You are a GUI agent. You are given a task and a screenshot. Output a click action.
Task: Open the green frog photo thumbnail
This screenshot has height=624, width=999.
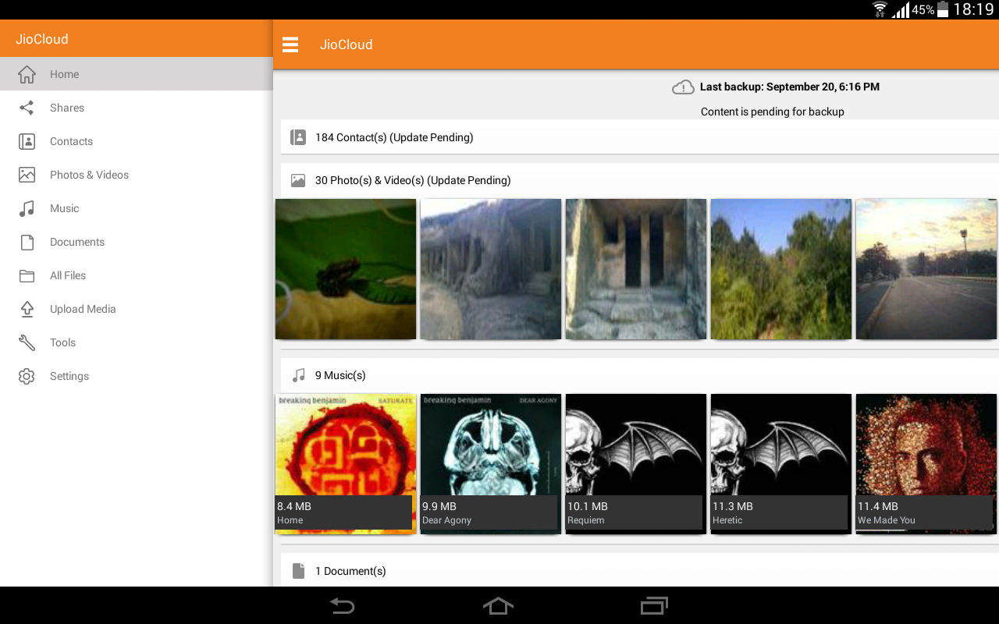[346, 269]
